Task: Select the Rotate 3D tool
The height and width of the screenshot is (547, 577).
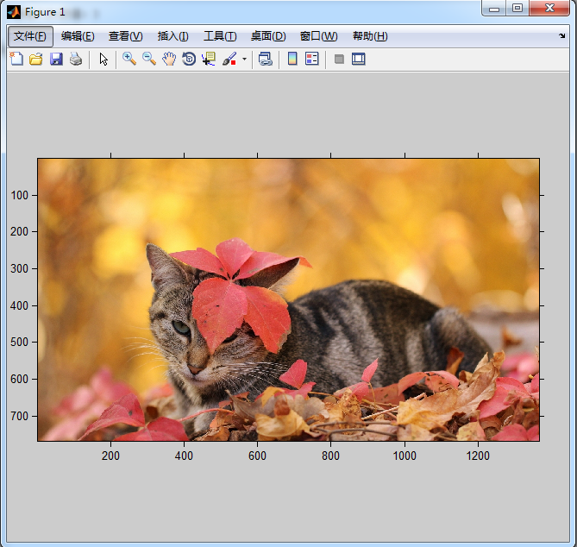Action: 189,59
